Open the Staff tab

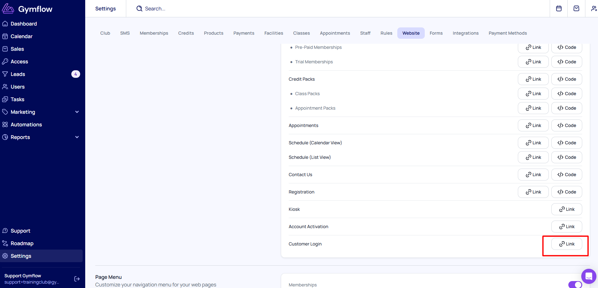(x=365, y=33)
